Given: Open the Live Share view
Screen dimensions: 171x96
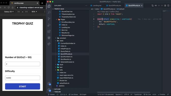Looking at the screenshot, I should point(49,44).
